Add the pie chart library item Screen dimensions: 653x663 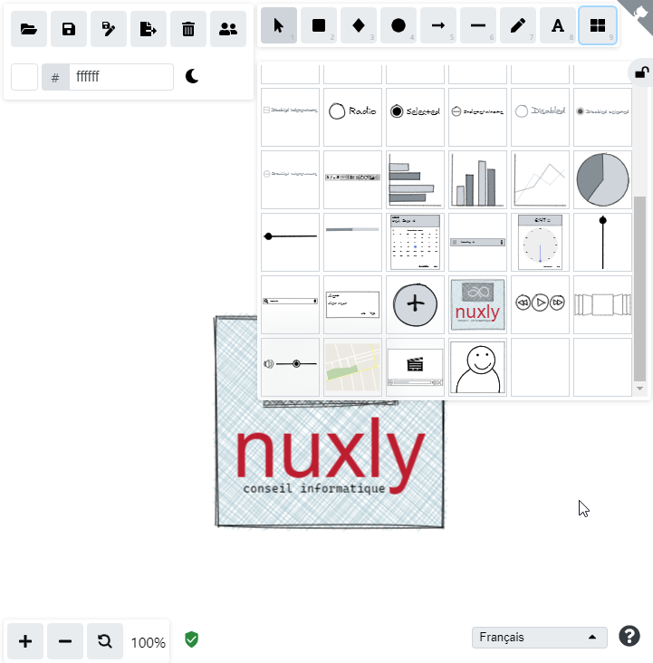coord(602,179)
